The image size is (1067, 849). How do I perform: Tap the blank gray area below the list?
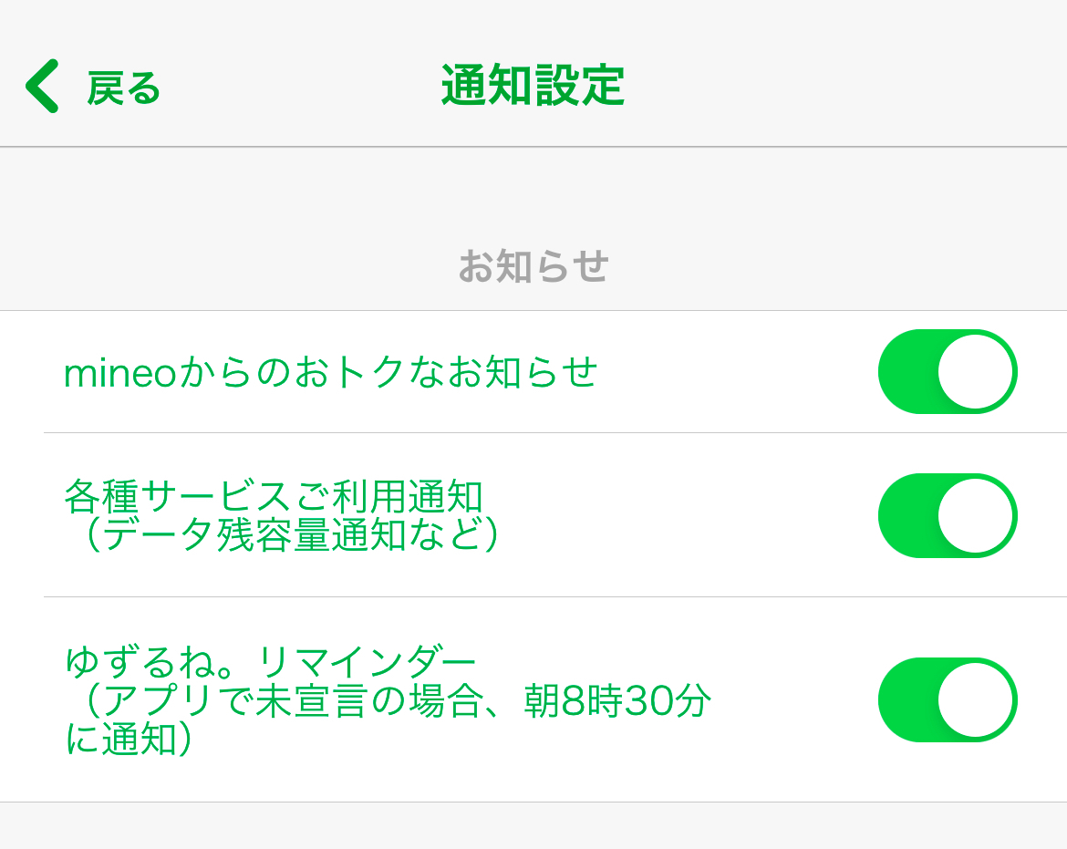pyautogui.click(x=533, y=826)
